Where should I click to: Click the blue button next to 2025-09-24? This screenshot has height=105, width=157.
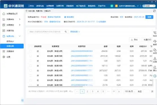pyautogui.click(x=149, y=17)
